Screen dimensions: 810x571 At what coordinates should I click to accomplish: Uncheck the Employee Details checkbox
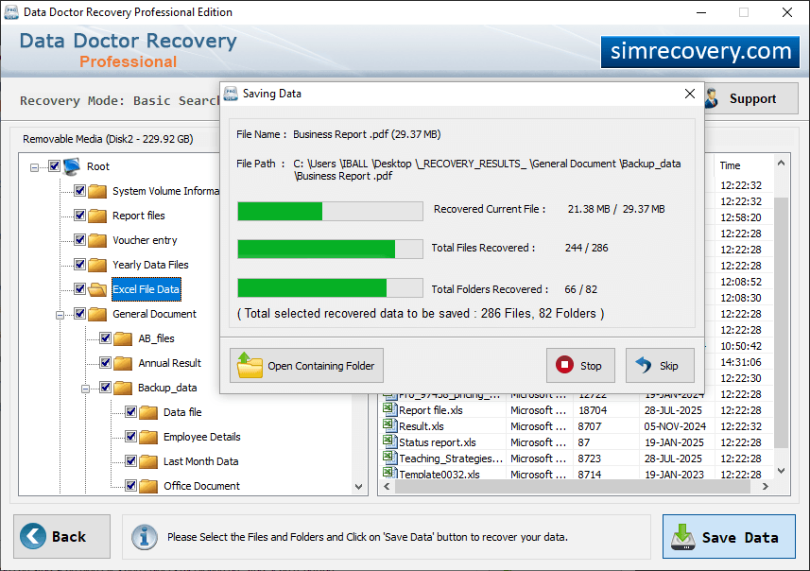pos(130,437)
